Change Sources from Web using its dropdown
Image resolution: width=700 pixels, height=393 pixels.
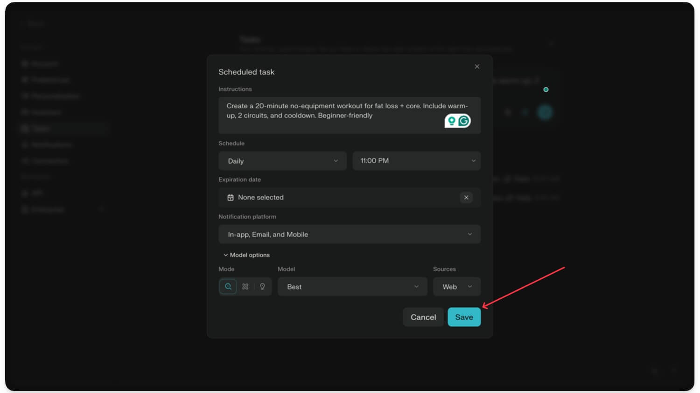point(456,286)
